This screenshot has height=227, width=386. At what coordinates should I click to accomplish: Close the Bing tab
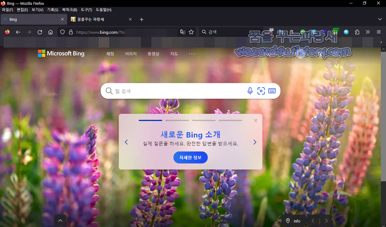(x=62, y=19)
